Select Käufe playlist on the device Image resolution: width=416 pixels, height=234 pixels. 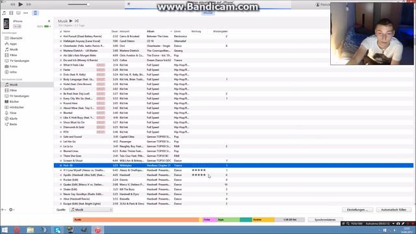tap(14, 118)
